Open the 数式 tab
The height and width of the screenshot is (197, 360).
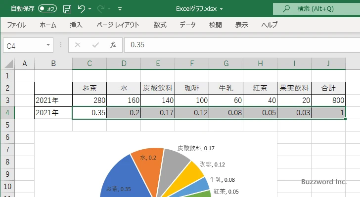tap(160, 25)
